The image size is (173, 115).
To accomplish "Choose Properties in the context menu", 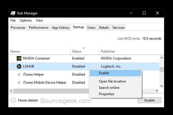I will [115, 94].
